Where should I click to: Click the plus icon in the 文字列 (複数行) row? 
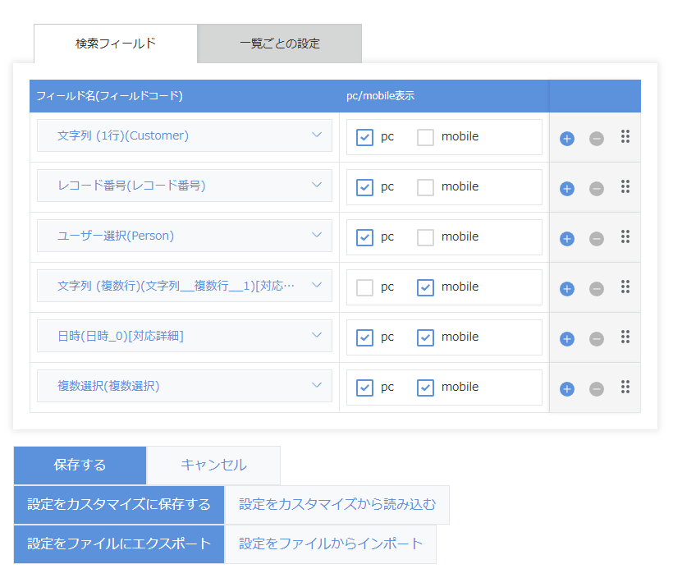click(566, 289)
